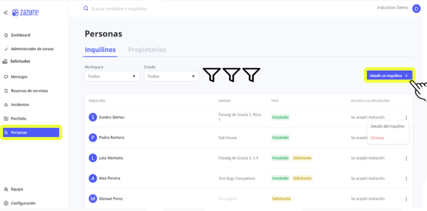Expand the Estado dropdown
Image resolution: width=427 pixels, height=211 pixels.
point(171,76)
